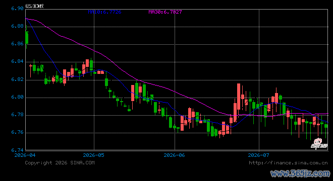The height and width of the screenshot is (181, 333).
Task: Select the 6.84 price axis label
Action: point(17,61)
